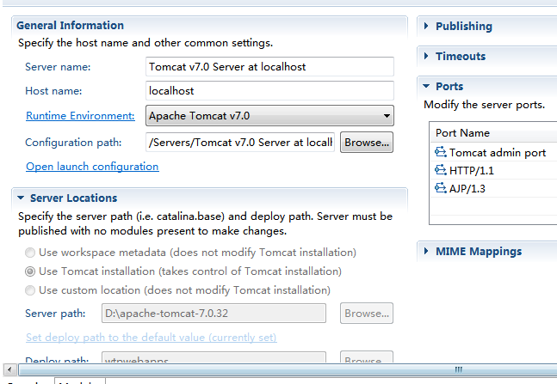
Task: Select Use workspace metadata radio button
Action: click(x=30, y=253)
